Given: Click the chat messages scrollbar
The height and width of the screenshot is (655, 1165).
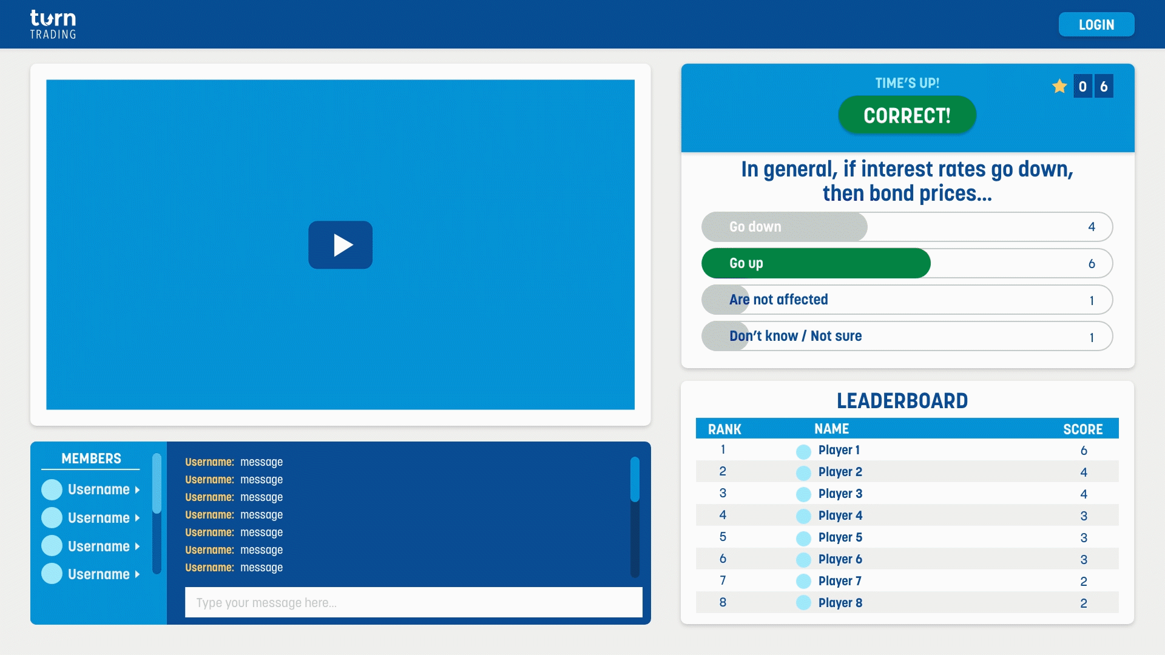Looking at the screenshot, I should click(x=635, y=479).
